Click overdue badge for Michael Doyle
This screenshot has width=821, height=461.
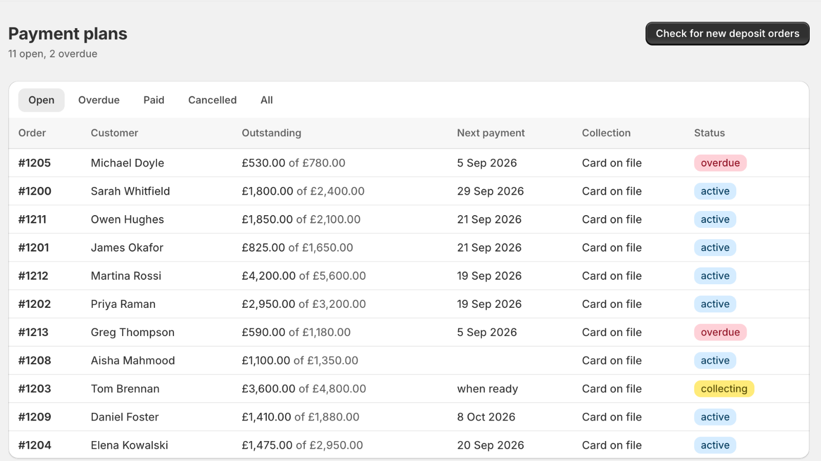tap(720, 163)
